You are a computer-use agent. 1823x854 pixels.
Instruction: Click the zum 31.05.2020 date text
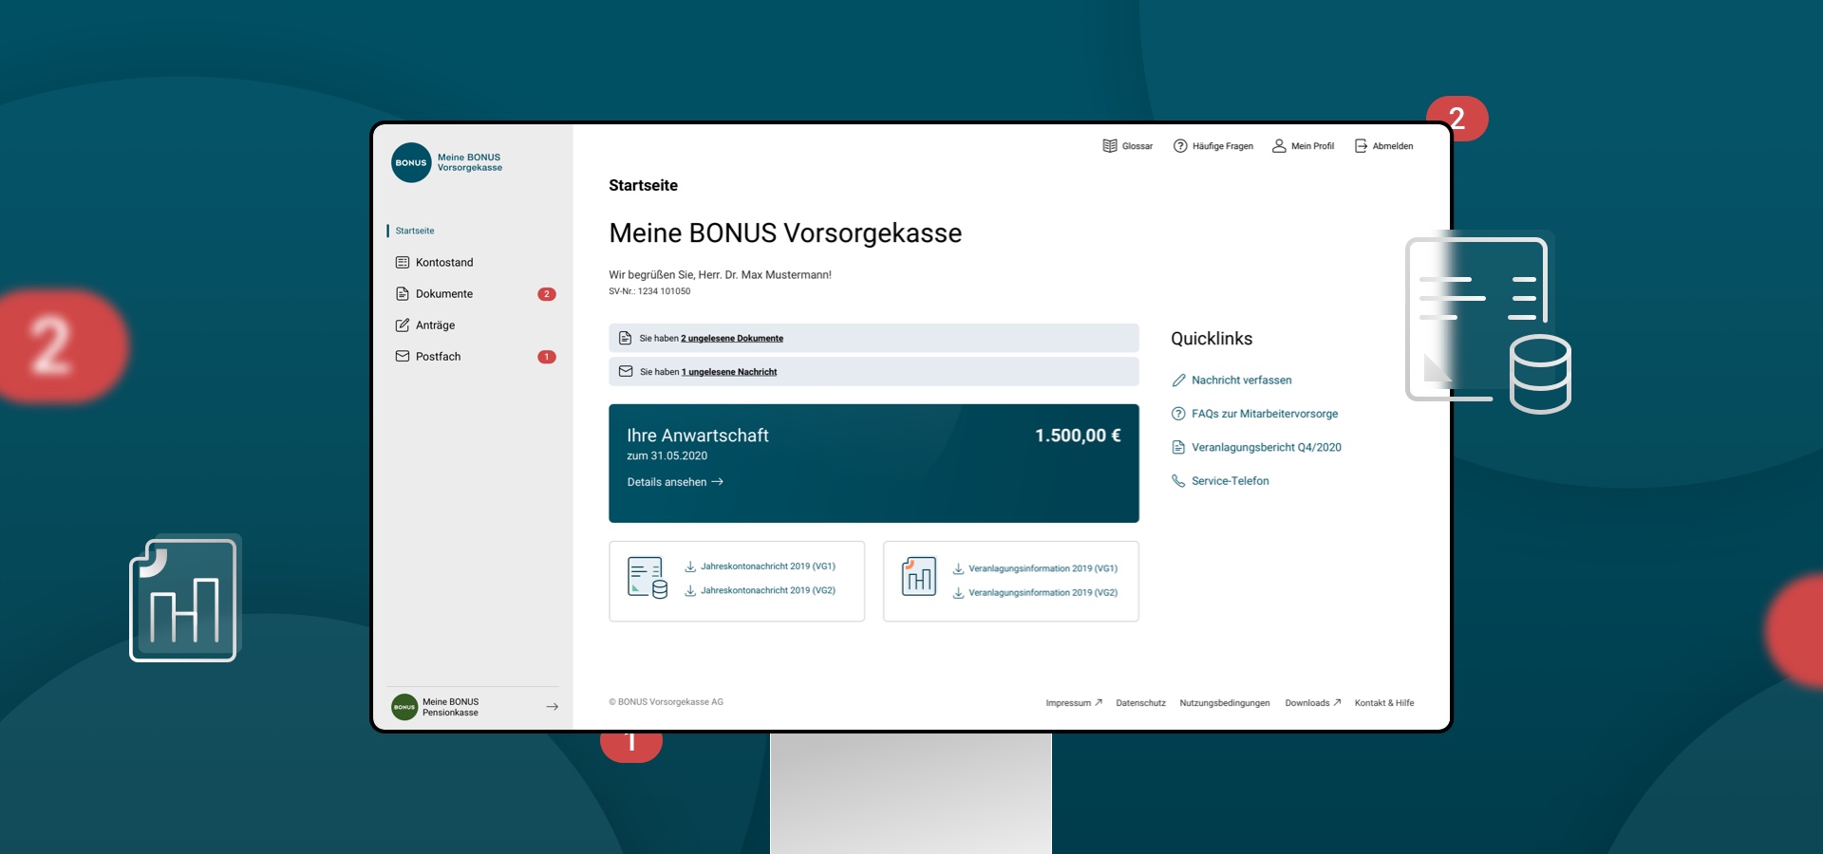coord(667,455)
